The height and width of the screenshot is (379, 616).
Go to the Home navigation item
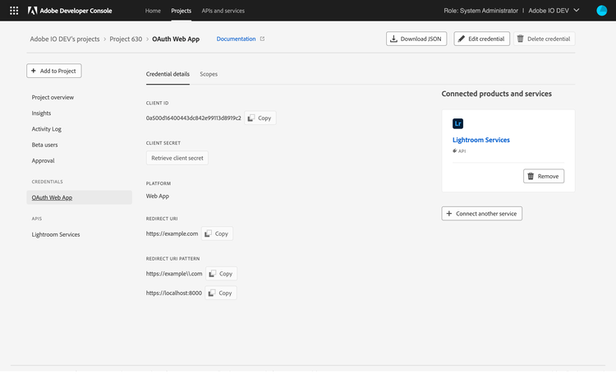coord(153,11)
